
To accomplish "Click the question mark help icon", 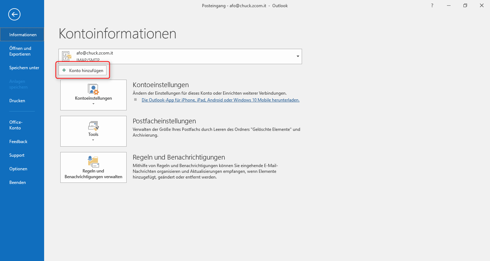I will pyautogui.click(x=432, y=6).
